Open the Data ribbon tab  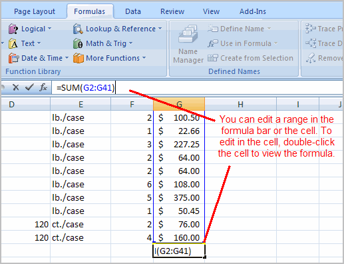133,11
